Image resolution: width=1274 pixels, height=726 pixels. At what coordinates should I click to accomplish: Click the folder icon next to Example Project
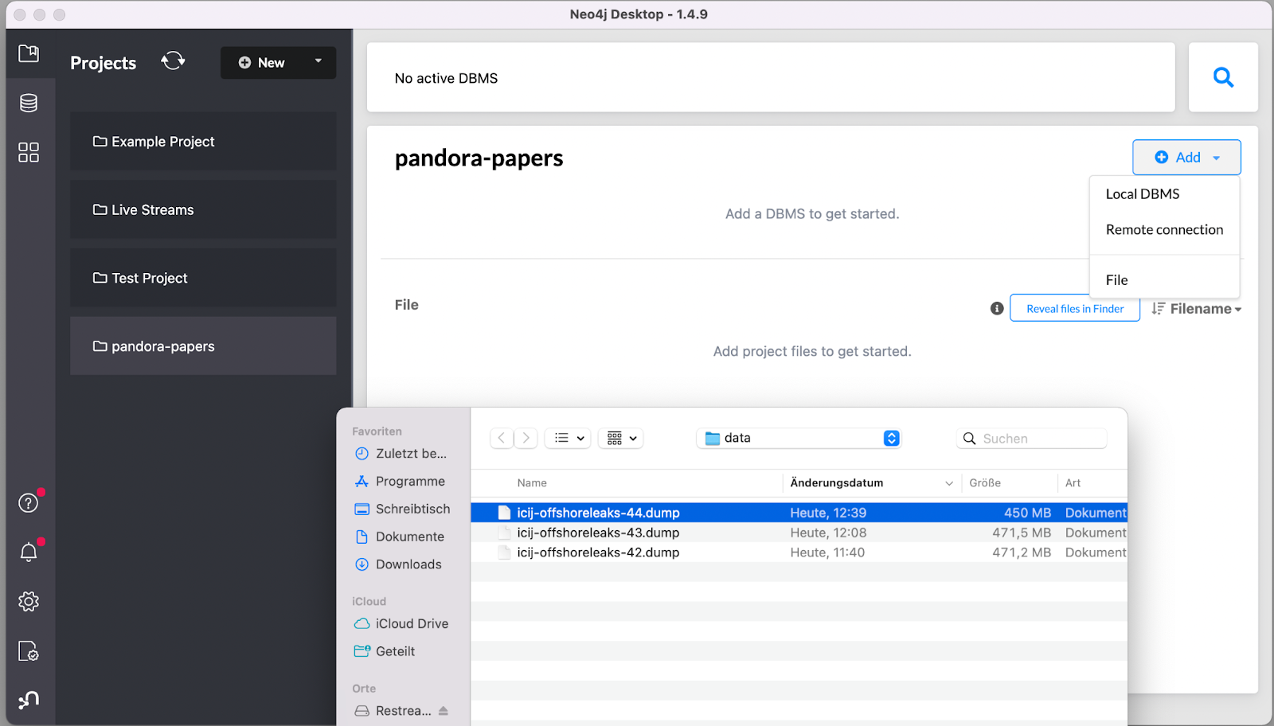(x=100, y=142)
